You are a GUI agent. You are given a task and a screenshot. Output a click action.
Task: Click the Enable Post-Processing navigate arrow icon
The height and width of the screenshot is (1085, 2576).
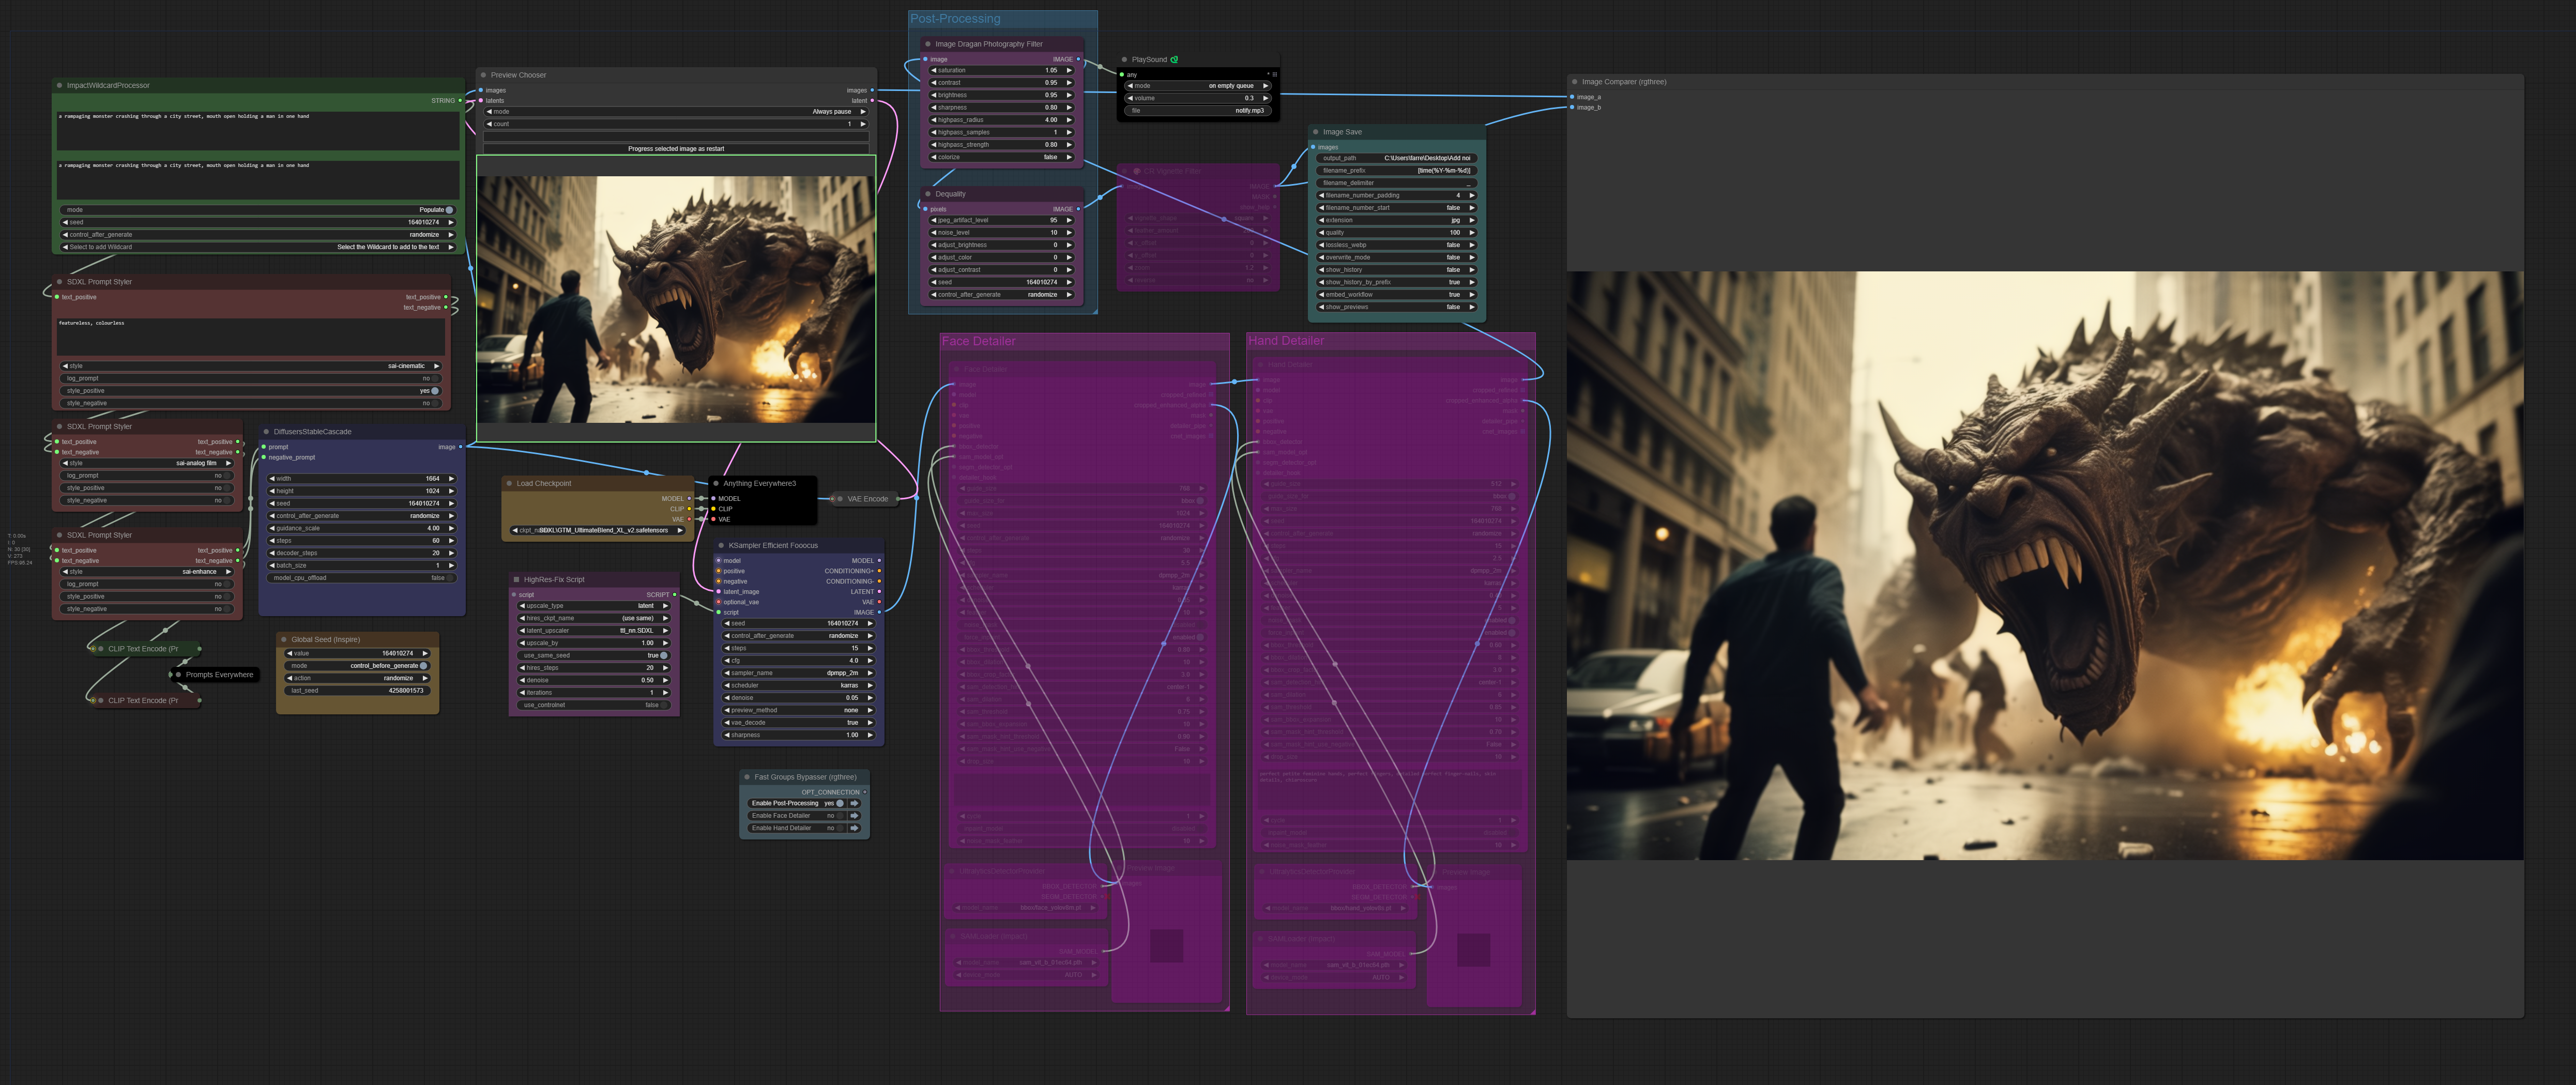click(x=854, y=803)
